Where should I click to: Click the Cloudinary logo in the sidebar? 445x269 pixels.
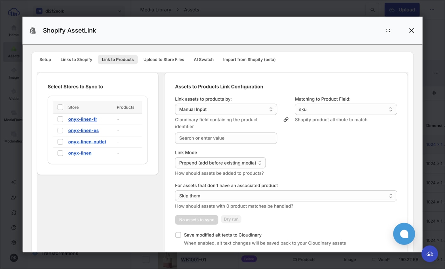click(x=14, y=12)
